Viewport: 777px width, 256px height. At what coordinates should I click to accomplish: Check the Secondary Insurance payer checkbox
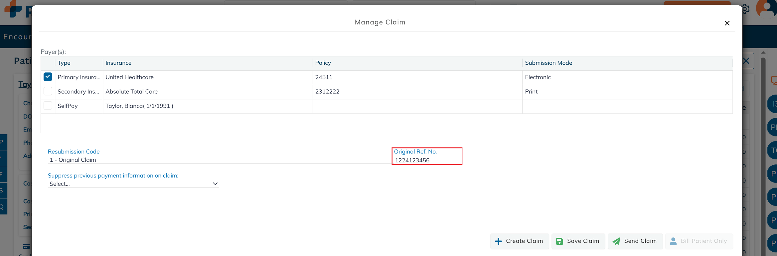(x=48, y=91)
